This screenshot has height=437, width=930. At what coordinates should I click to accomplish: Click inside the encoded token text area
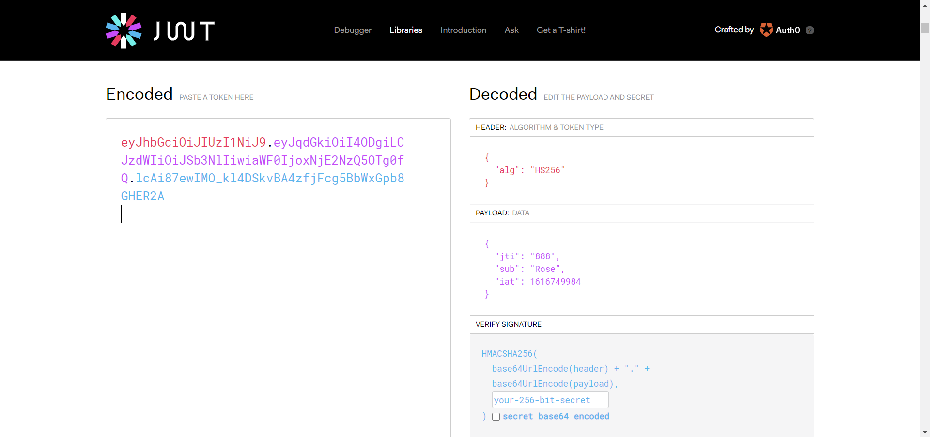[x=278, y=290]
